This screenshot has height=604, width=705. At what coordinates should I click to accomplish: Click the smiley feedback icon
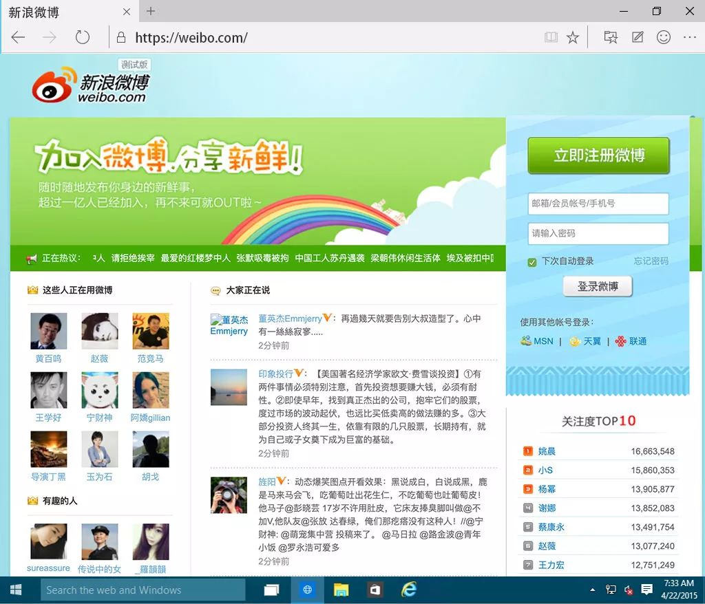tap(664, 37)
